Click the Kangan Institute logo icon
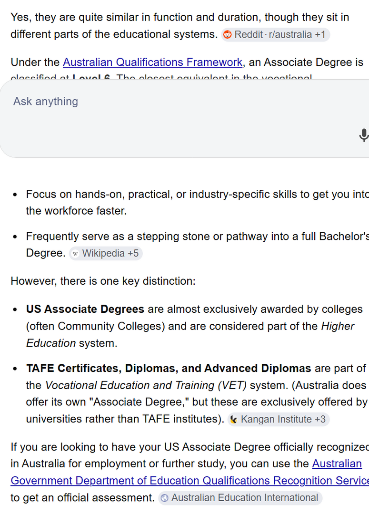This screenshot has width=369, height=515. pyautogui.click(x=233, y=420)
